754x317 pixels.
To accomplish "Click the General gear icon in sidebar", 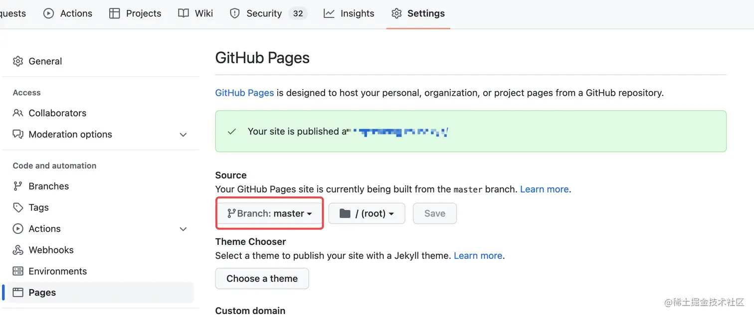I will (18, 61).
